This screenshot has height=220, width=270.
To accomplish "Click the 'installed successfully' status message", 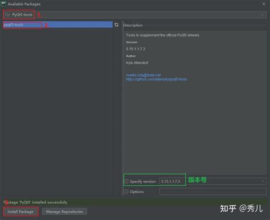I will tap(35, 202).
